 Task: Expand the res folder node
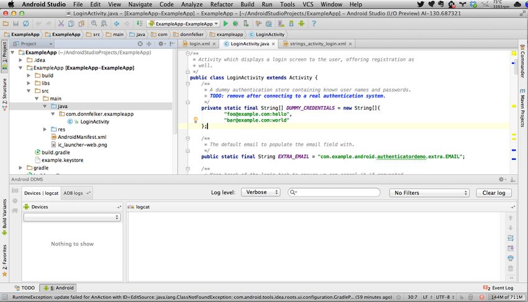(45, 130)
